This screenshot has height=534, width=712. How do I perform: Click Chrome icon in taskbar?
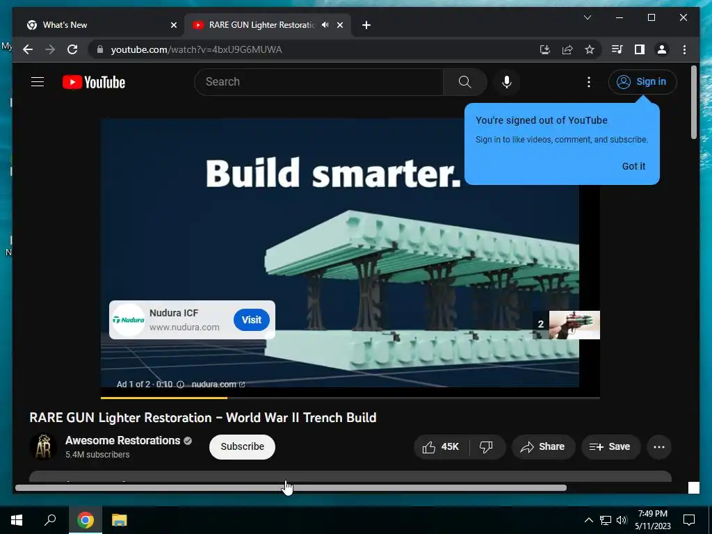(86, 520)
